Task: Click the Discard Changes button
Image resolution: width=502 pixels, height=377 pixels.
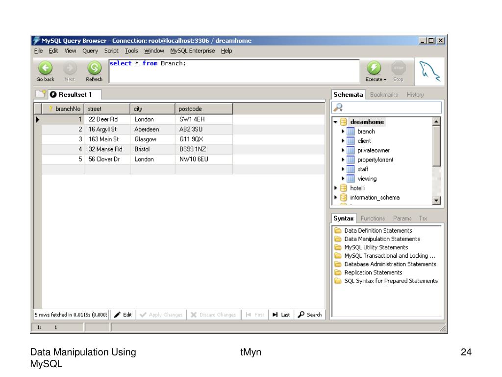Action: pos(213,315)
